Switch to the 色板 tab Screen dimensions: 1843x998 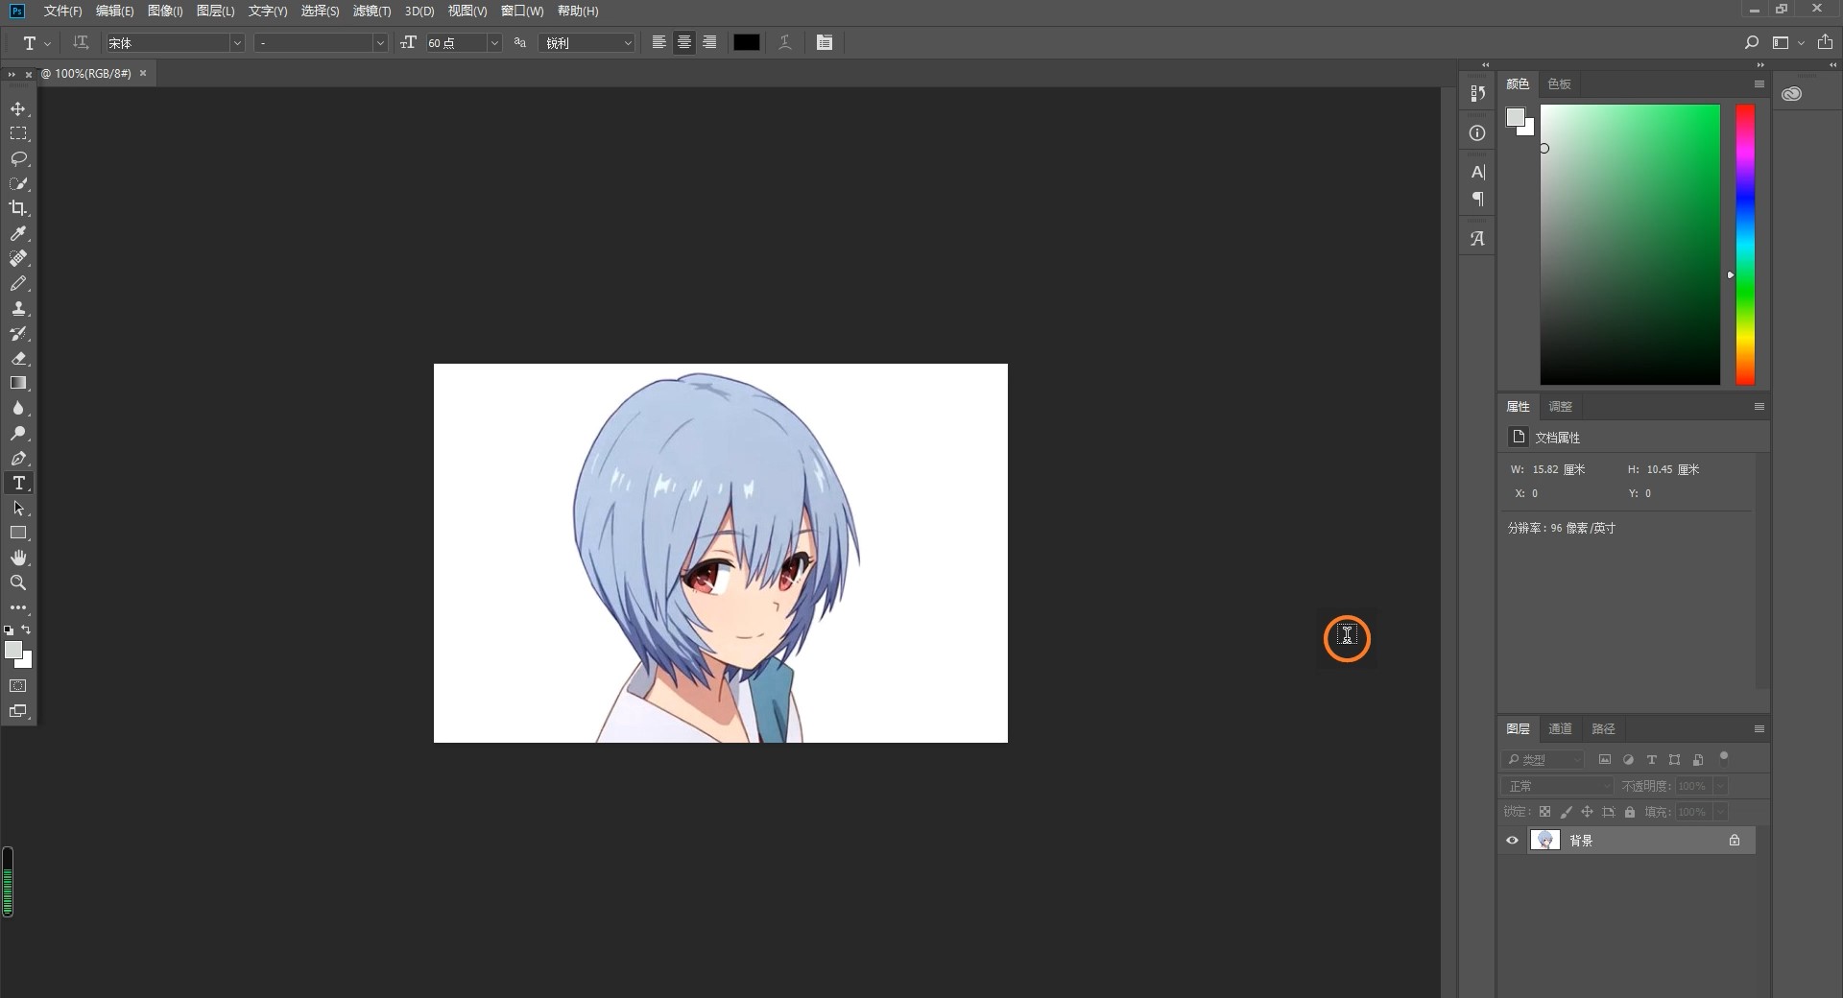point(1559,84)
